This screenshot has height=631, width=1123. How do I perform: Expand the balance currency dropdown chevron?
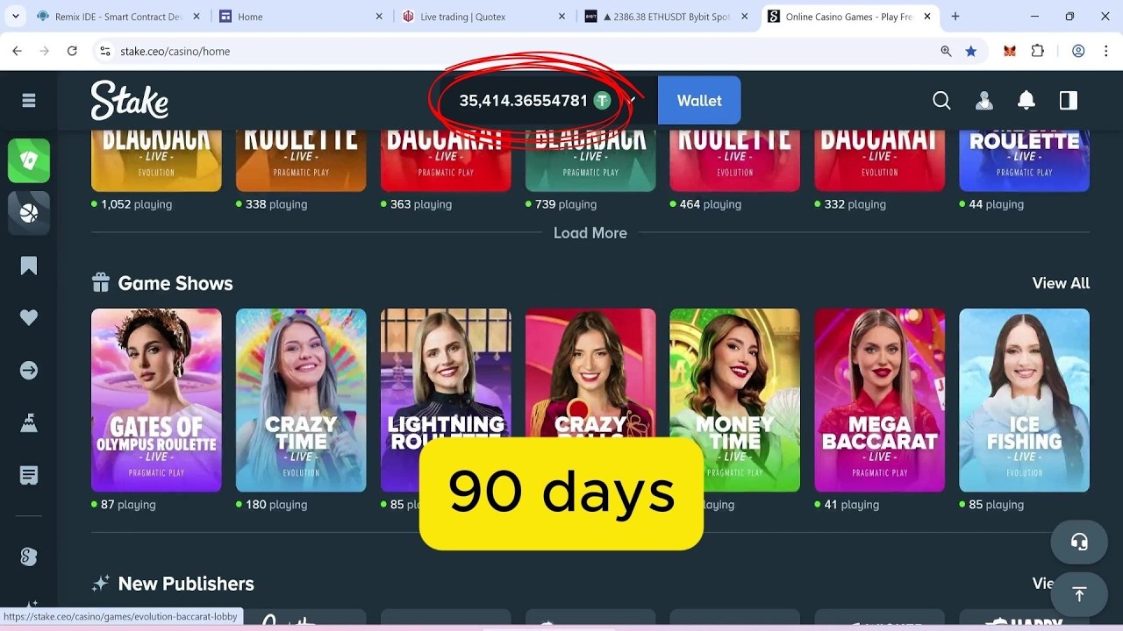631,100
